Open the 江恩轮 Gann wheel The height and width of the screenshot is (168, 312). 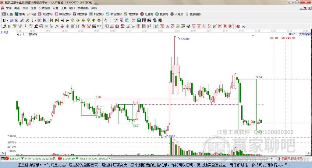click(147, 14)
